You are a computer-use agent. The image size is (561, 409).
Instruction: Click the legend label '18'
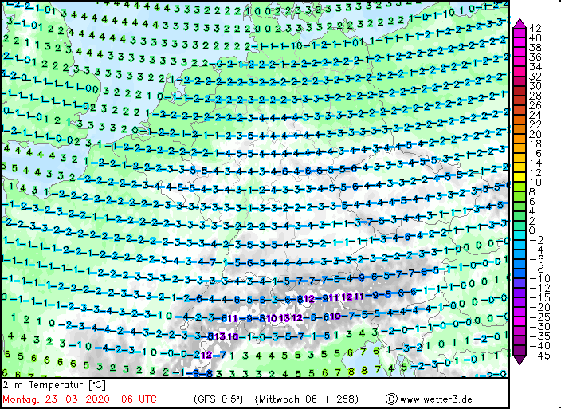pos(535,144)
